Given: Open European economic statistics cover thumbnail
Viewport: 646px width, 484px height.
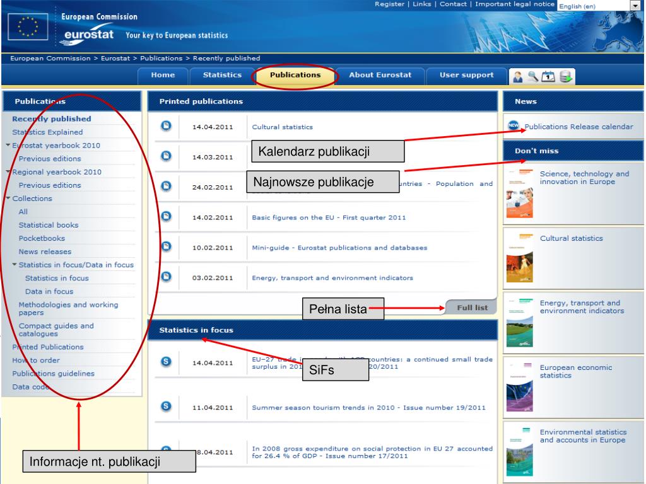Looking at the screenshot, I should (520, 388).
